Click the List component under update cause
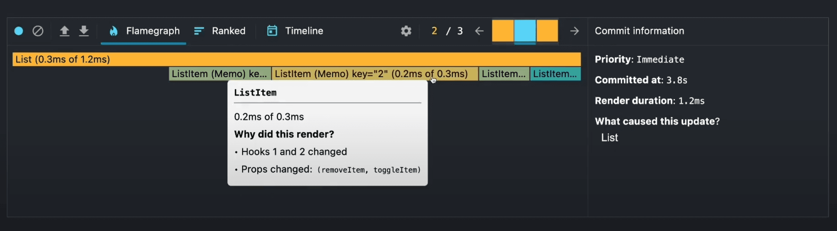837x231 pixels. (x=609, y=137)
